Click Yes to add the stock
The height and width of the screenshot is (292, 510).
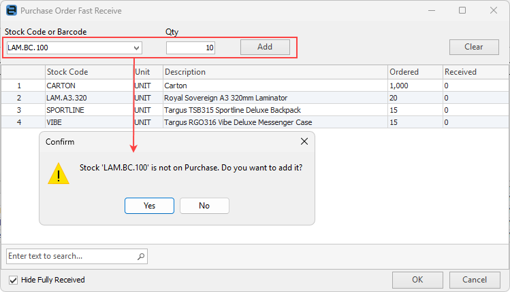click(x=149, y=206)
